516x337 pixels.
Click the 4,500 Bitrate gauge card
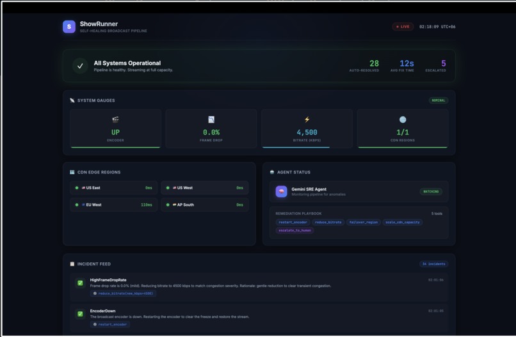click(x=307, y=129)
